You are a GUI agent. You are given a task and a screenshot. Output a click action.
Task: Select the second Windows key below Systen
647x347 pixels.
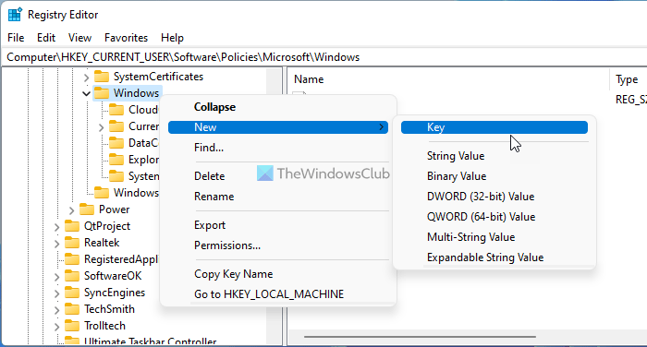click(136, 193)
